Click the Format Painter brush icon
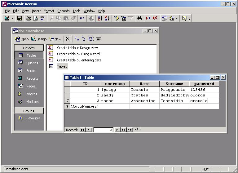The width and height of the screenshot is (238, 173). pos(73,18)
